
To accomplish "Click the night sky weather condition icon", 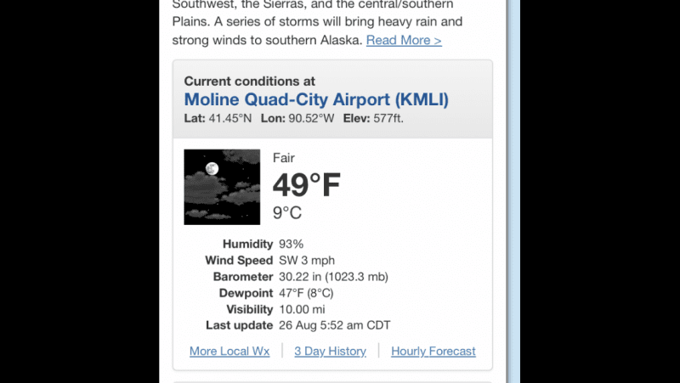I will coord(222,187).
